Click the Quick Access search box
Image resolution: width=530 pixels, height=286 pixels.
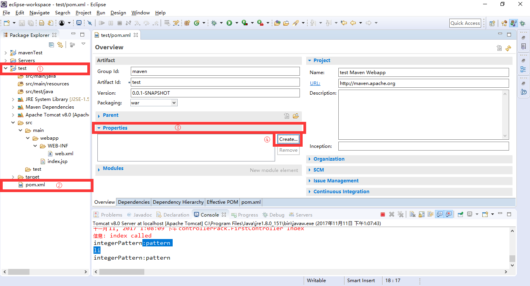click(465, 23)
